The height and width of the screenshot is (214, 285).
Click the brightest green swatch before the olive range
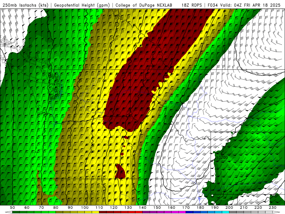click(x=52, y=212)
